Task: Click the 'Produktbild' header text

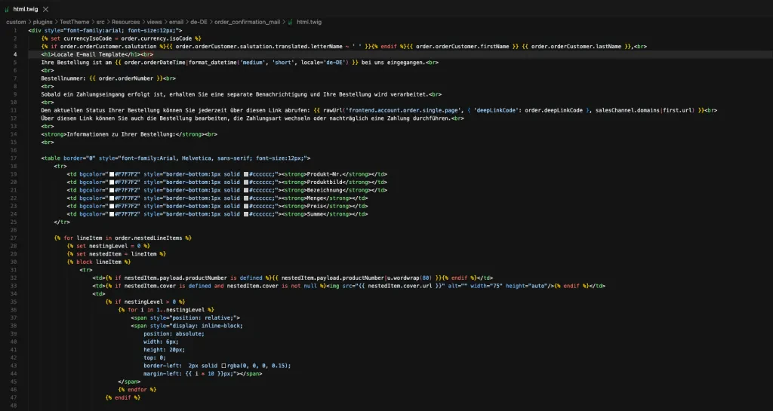Action: pos(323,182)
